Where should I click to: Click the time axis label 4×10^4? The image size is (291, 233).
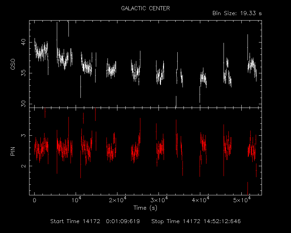[200, 200]
